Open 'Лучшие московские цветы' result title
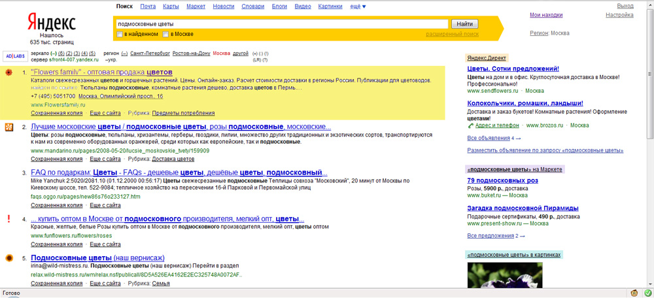 [x=181, y=127]
